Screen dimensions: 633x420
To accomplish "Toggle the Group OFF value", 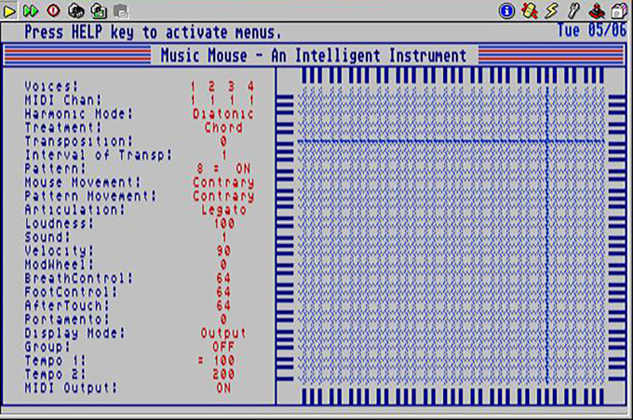I will click(223, 347).
